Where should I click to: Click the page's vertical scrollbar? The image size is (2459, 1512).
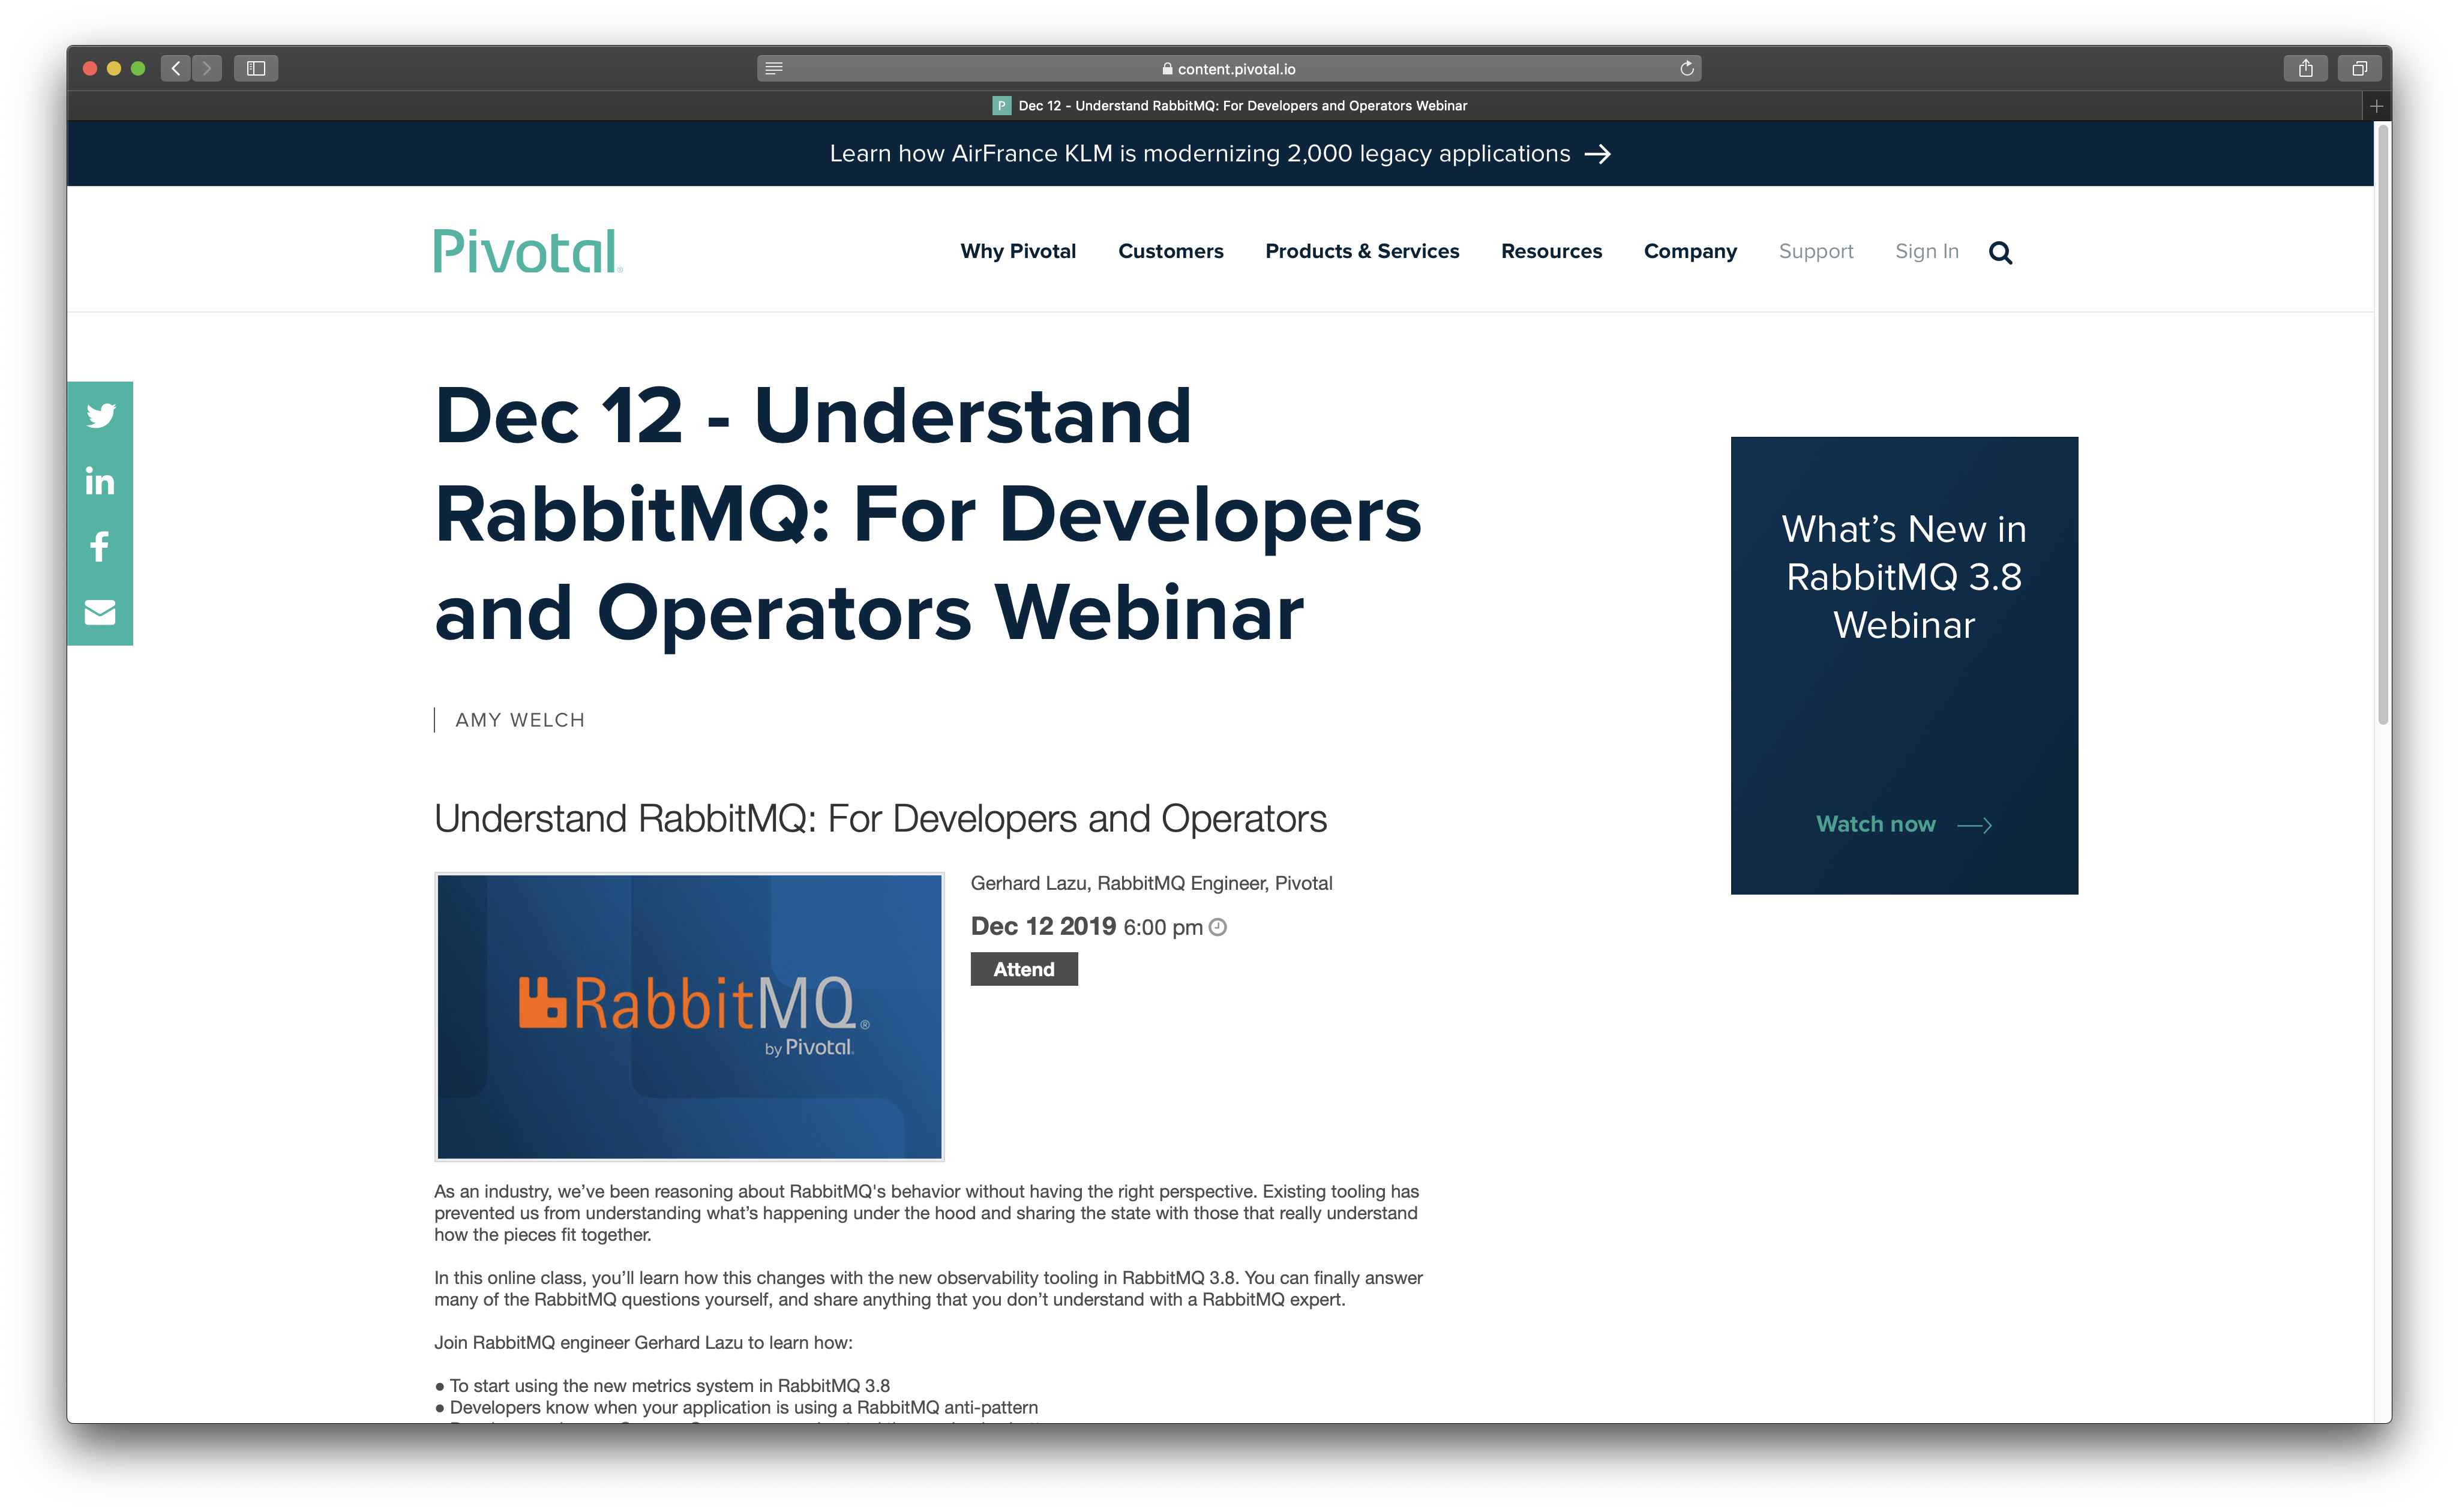pyautogui.click(x=2383, y=425)
